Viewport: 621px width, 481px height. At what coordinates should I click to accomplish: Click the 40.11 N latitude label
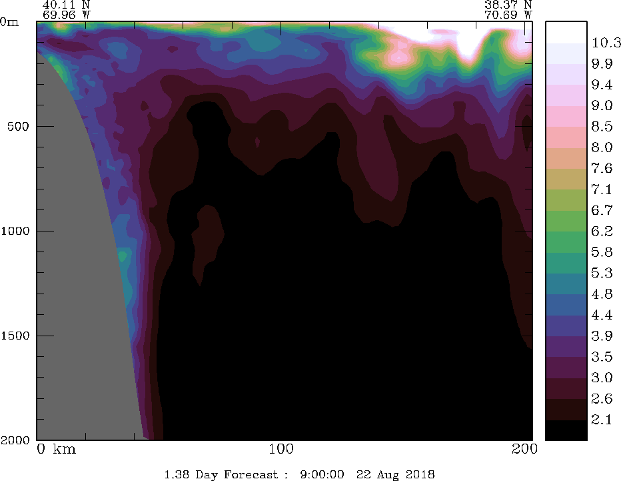(x=66, y=5)
